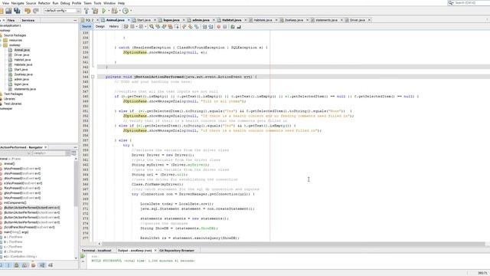Toggle rightmost sort filter in Navigator bottom bar
This screenshot has width=490, height=276.
coord(51,265)
